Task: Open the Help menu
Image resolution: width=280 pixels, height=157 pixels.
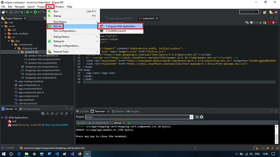Action: coord(69,6)
